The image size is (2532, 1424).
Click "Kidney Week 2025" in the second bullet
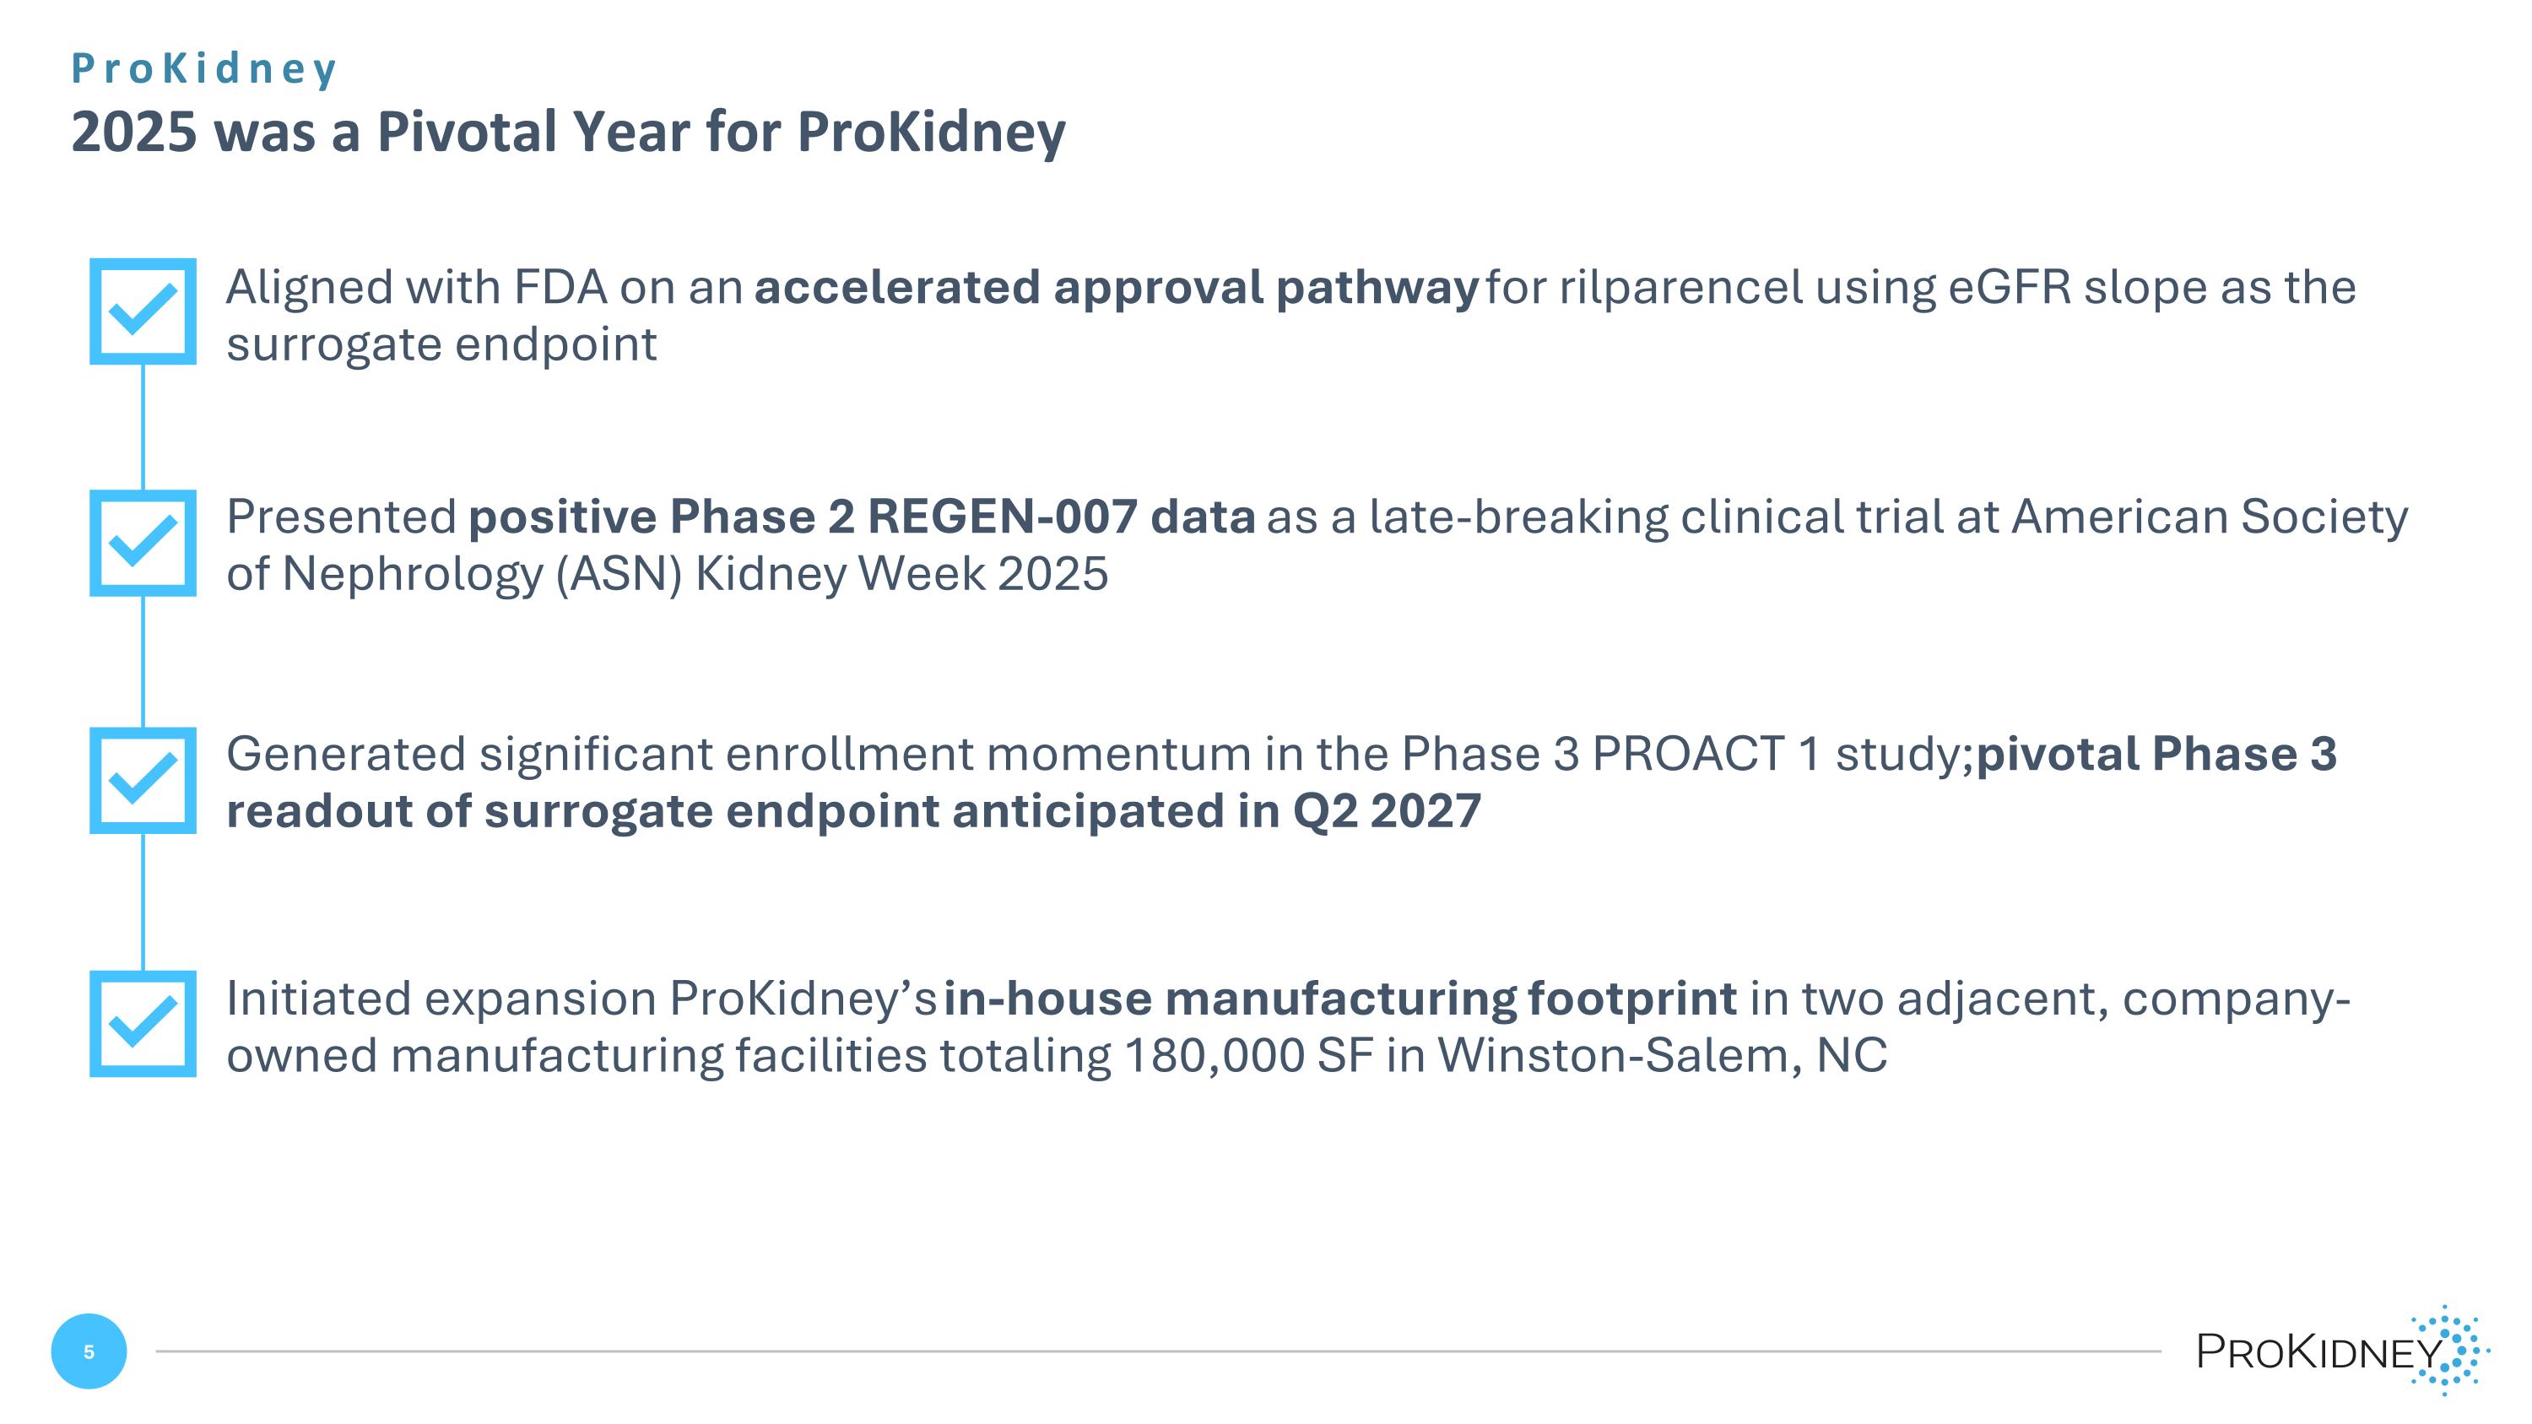click(901, 574)
